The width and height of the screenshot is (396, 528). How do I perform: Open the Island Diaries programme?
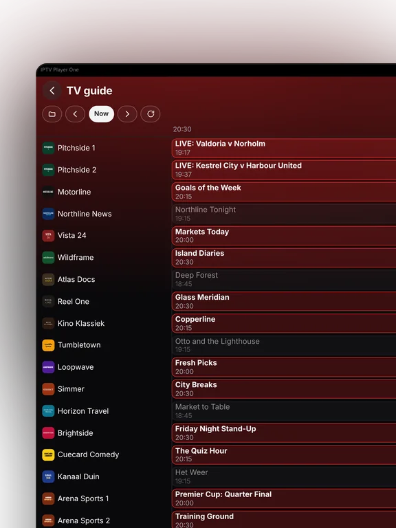pyautogui.click(x=284, y=258)
